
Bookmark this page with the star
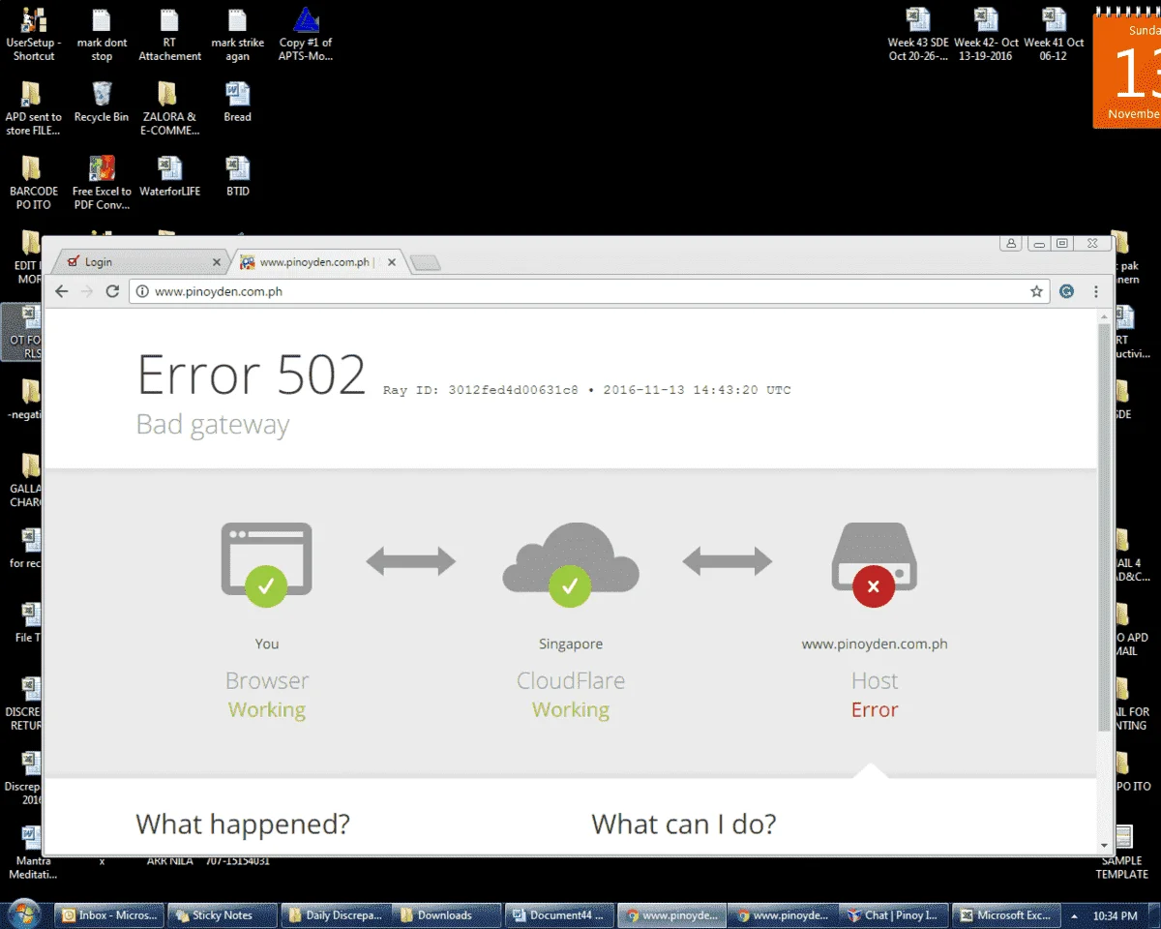[x=1036, y=291]
